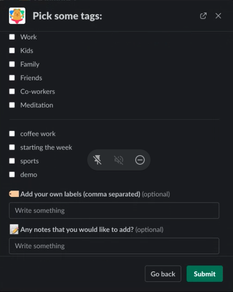Image resolution: width=233 pixels, height=292 pixels.
Task: Click the unpin icon in floating toolbar
Action: click(x=97, y=160)
